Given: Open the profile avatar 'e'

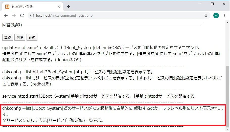Looking at the screenshot, I should pyautogui.click(x=216, y=15).
